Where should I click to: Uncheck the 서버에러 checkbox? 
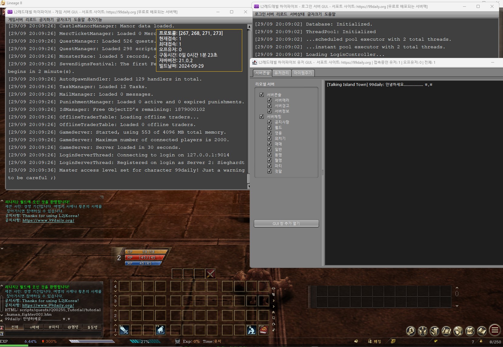point(270,100)
